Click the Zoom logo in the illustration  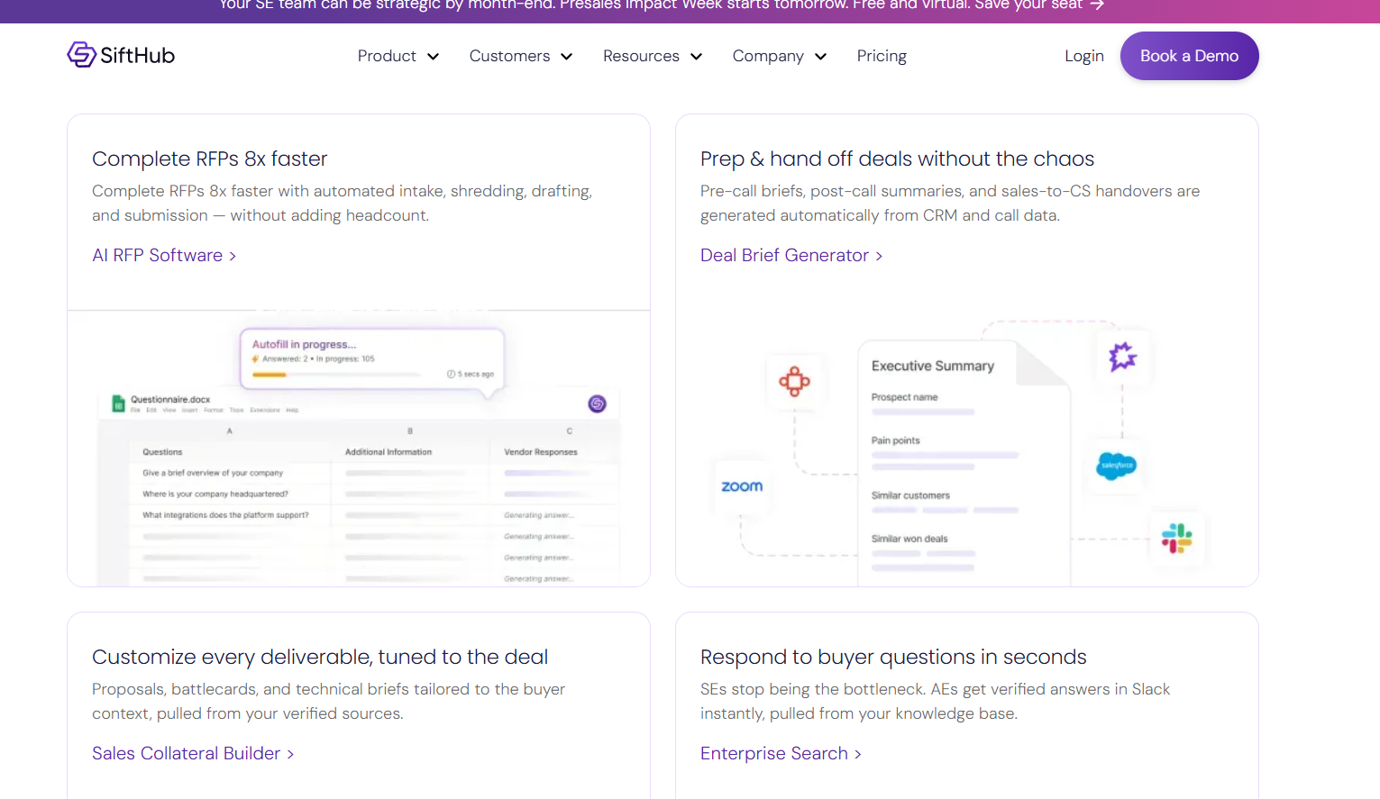(742, 486)
